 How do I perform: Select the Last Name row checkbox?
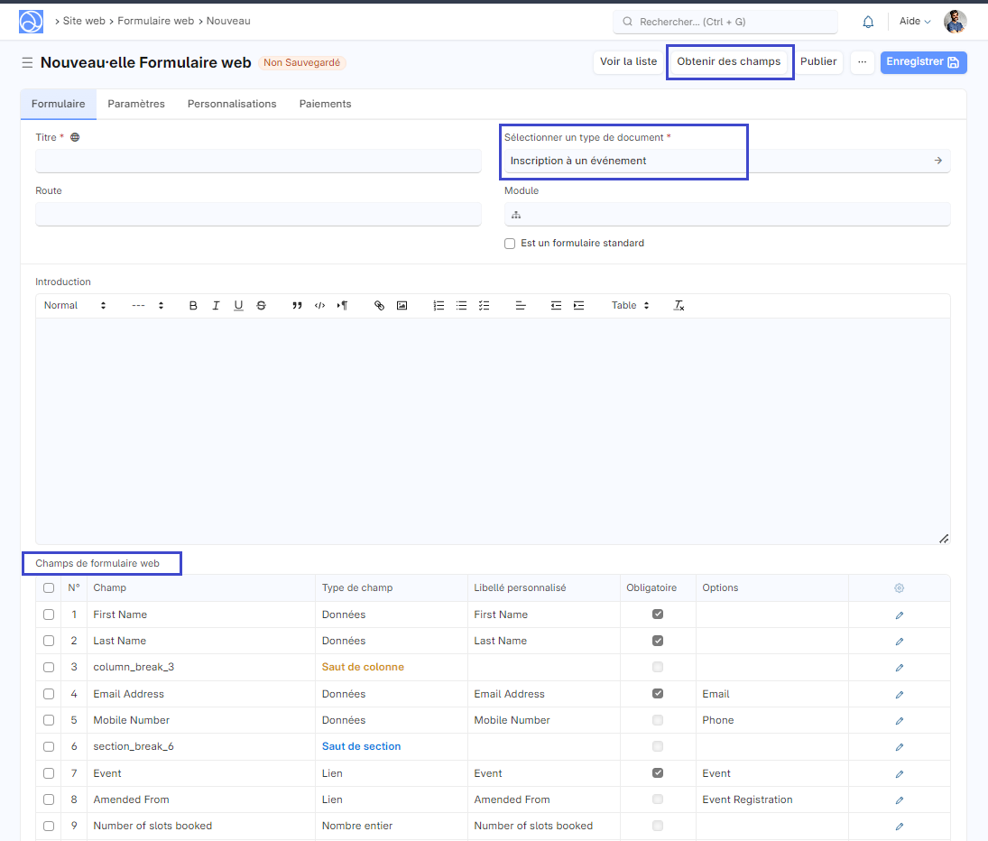(x=49, y=641)
